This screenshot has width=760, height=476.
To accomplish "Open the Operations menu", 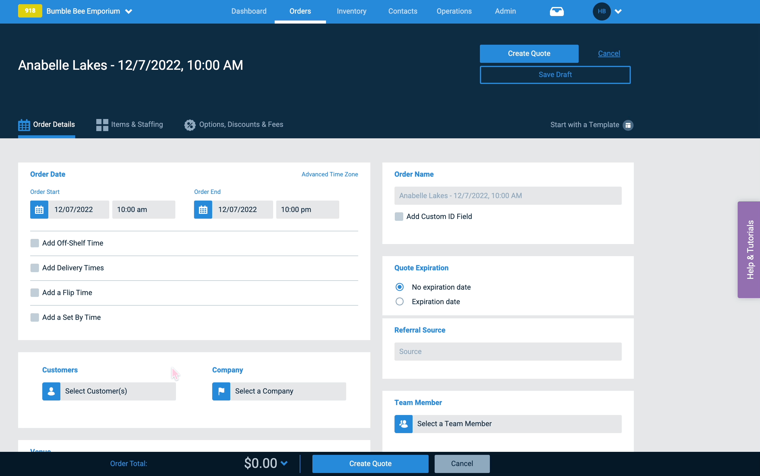I will point(454,11).
